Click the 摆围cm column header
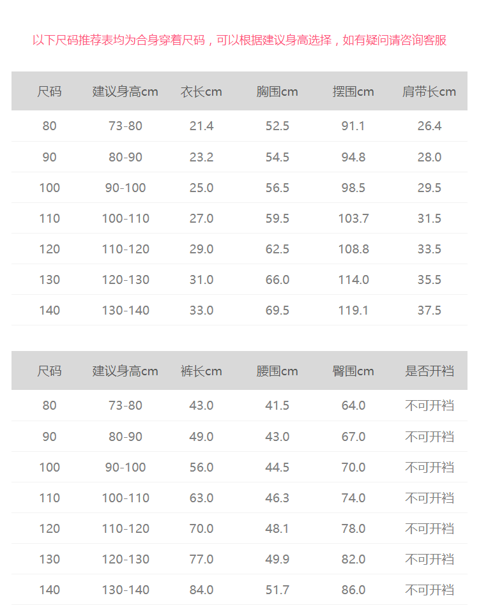479x605 pixels. point(353,92)
